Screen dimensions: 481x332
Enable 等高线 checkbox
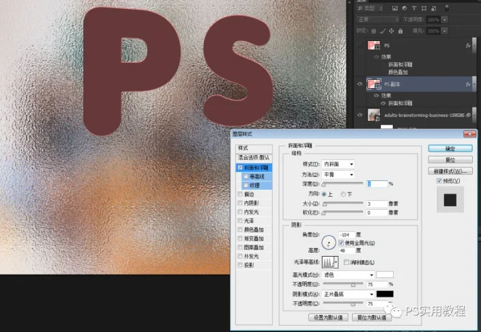tap(246, 177)
